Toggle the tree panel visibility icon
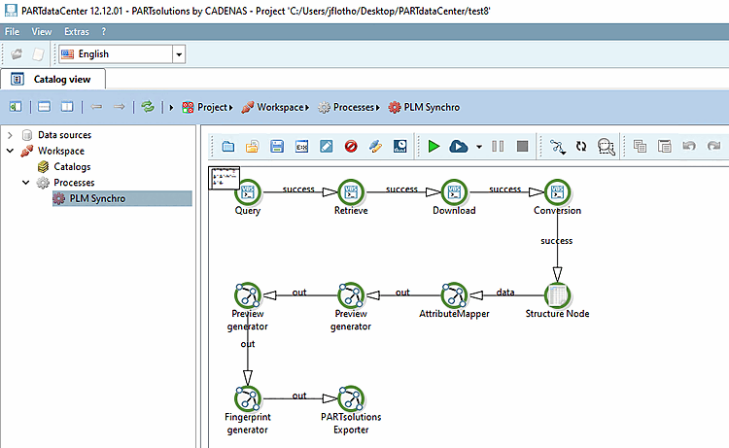The width and height of the screenshot is (729, 448). click(16, 107)
